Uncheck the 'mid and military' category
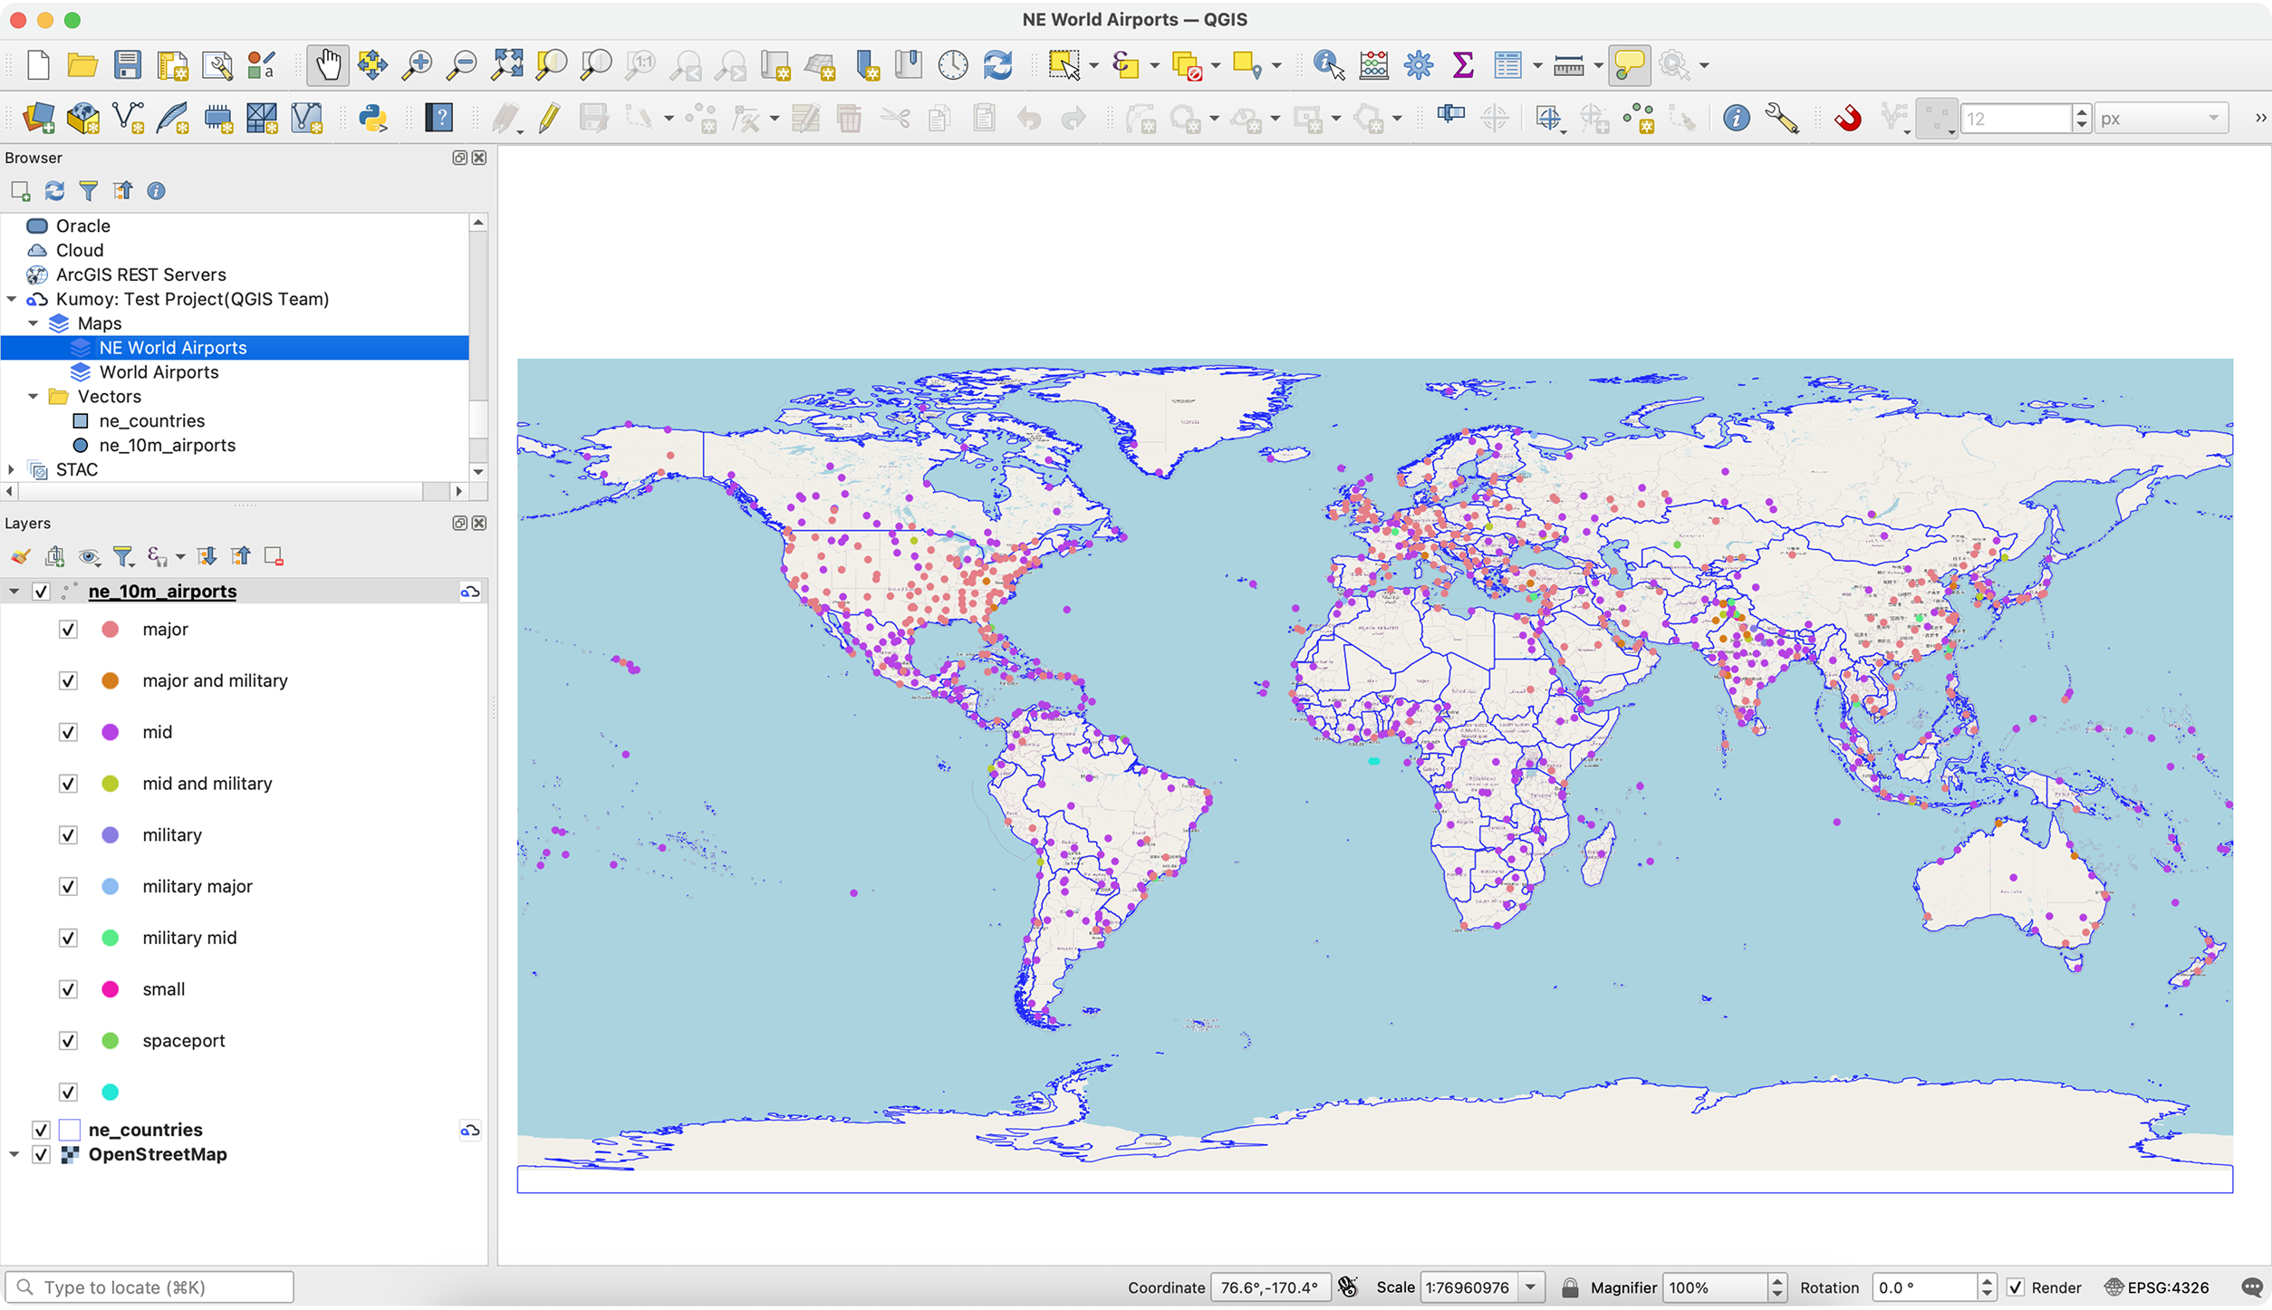Viewport: 2272px width, 1310px height. (x=68, y=784)
